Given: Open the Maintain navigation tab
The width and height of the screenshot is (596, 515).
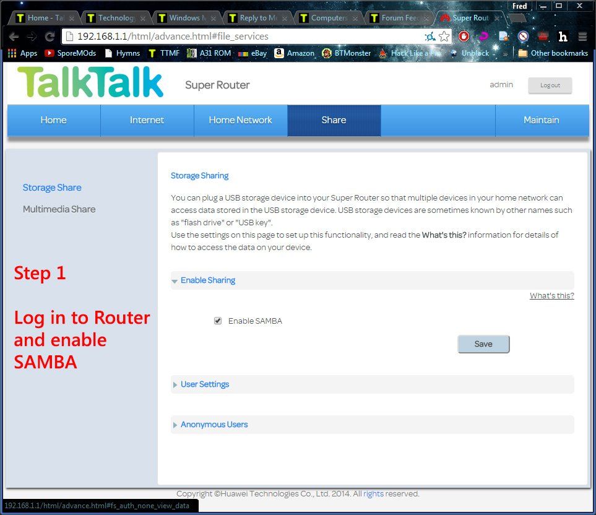Looking at the screenshot, I should tap(542, 120).
